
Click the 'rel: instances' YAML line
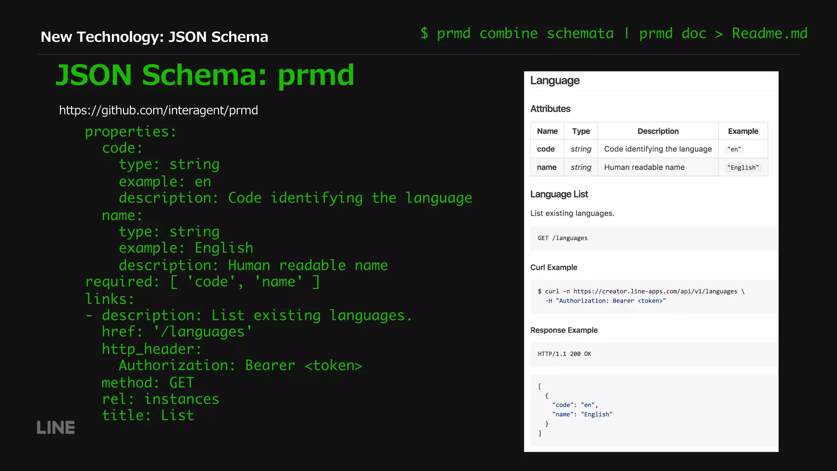pos(161,399)
